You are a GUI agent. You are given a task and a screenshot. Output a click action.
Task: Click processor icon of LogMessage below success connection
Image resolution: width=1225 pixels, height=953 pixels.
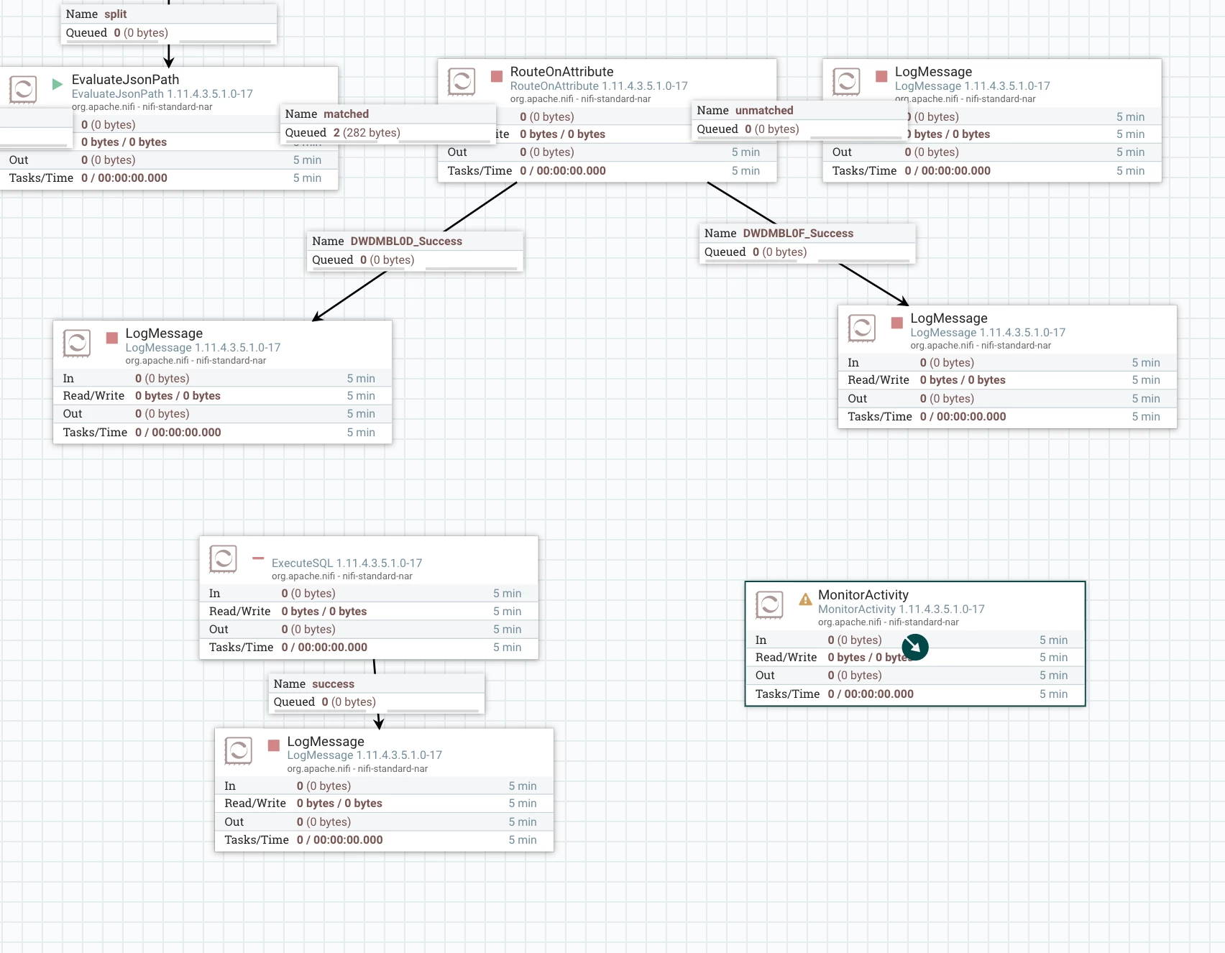239,751
